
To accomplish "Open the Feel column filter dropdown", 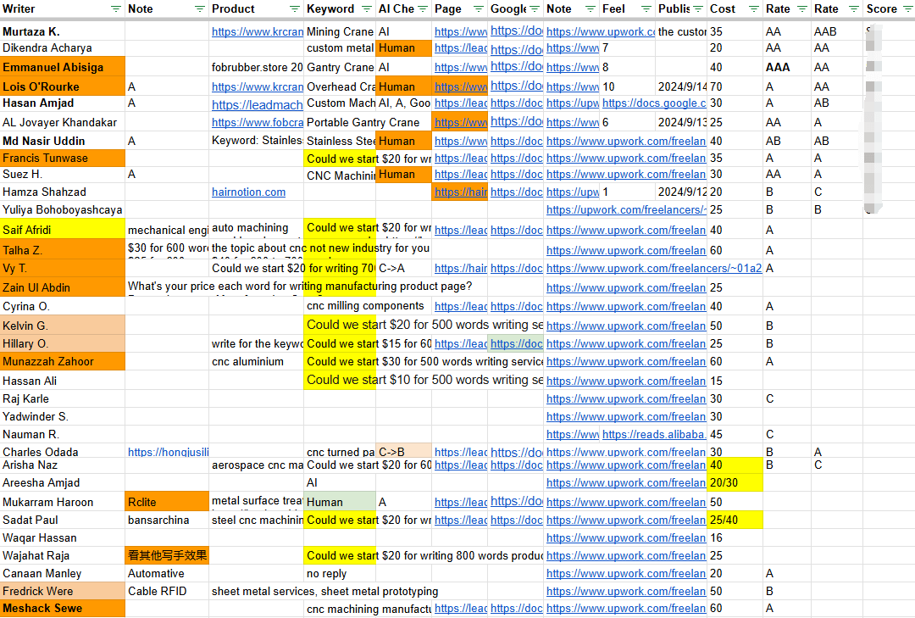I will point(646,8).
